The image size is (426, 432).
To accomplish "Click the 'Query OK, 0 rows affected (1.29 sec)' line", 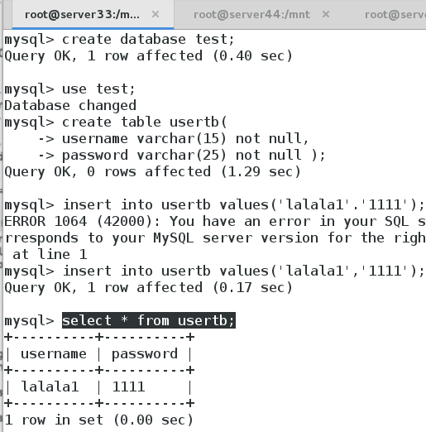I will (x=152, y=171).
